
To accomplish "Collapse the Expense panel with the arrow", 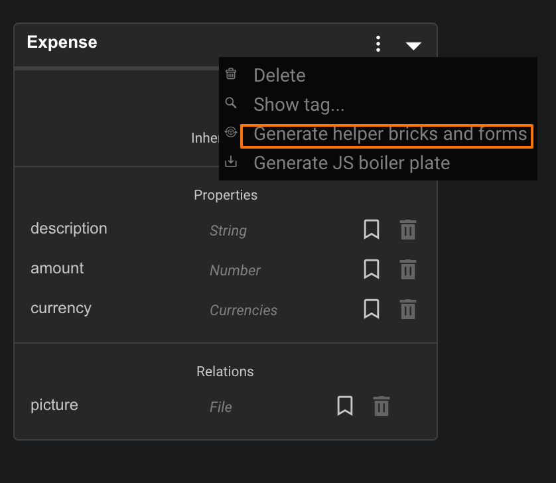I will pos(413,46).
